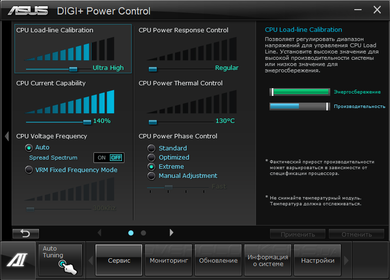This screenshot has height=280, width=390.
Task: Click the Энергосбережение green bar
Action: (x=300, y=92)
